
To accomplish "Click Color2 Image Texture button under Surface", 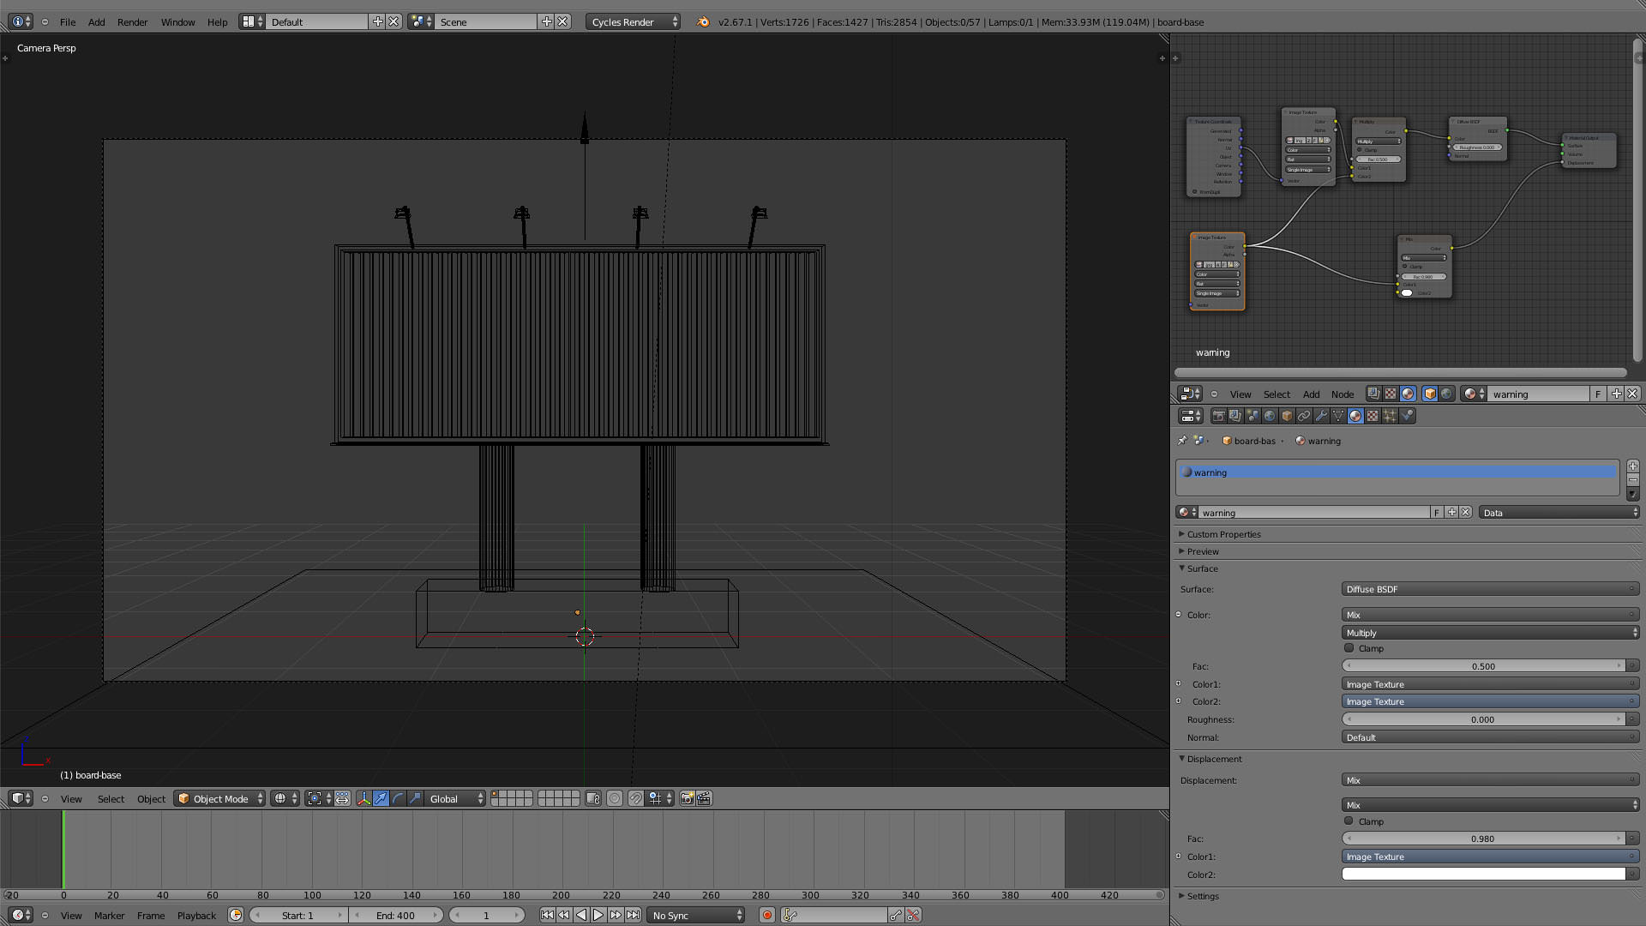I will [1490, 701].
